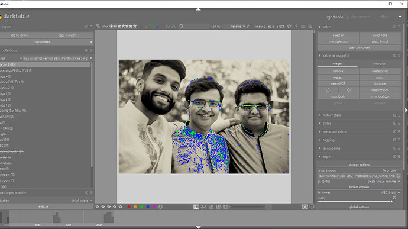Open the sort by filename dropdown
This screenshot has height=229, width=408.
click(x=237, y=26)
